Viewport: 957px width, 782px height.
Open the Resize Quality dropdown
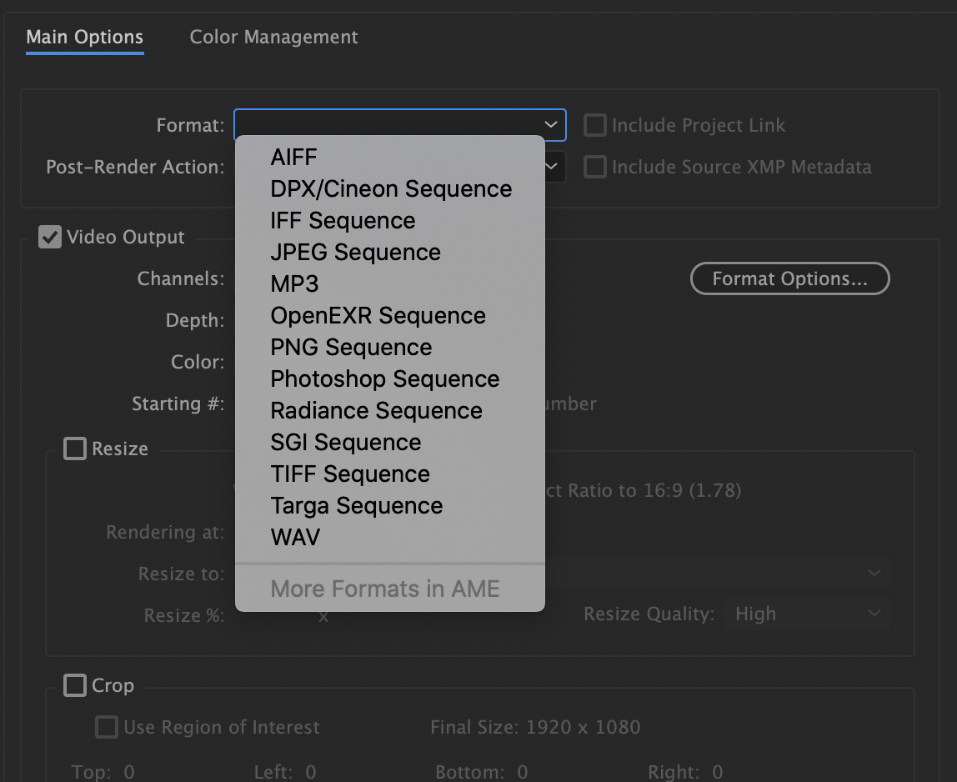pos(805,614)
